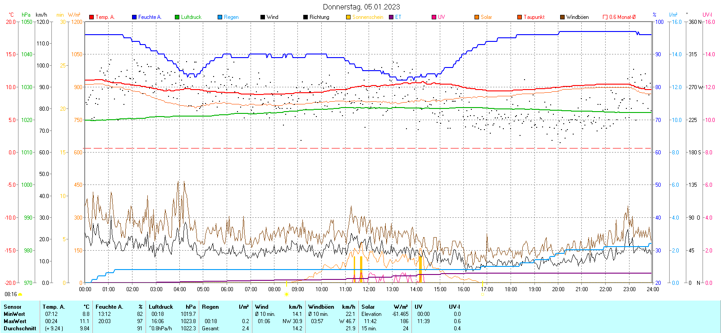
Task: Click the light blue Regen legend square
Action: click(x=220, y=17)
